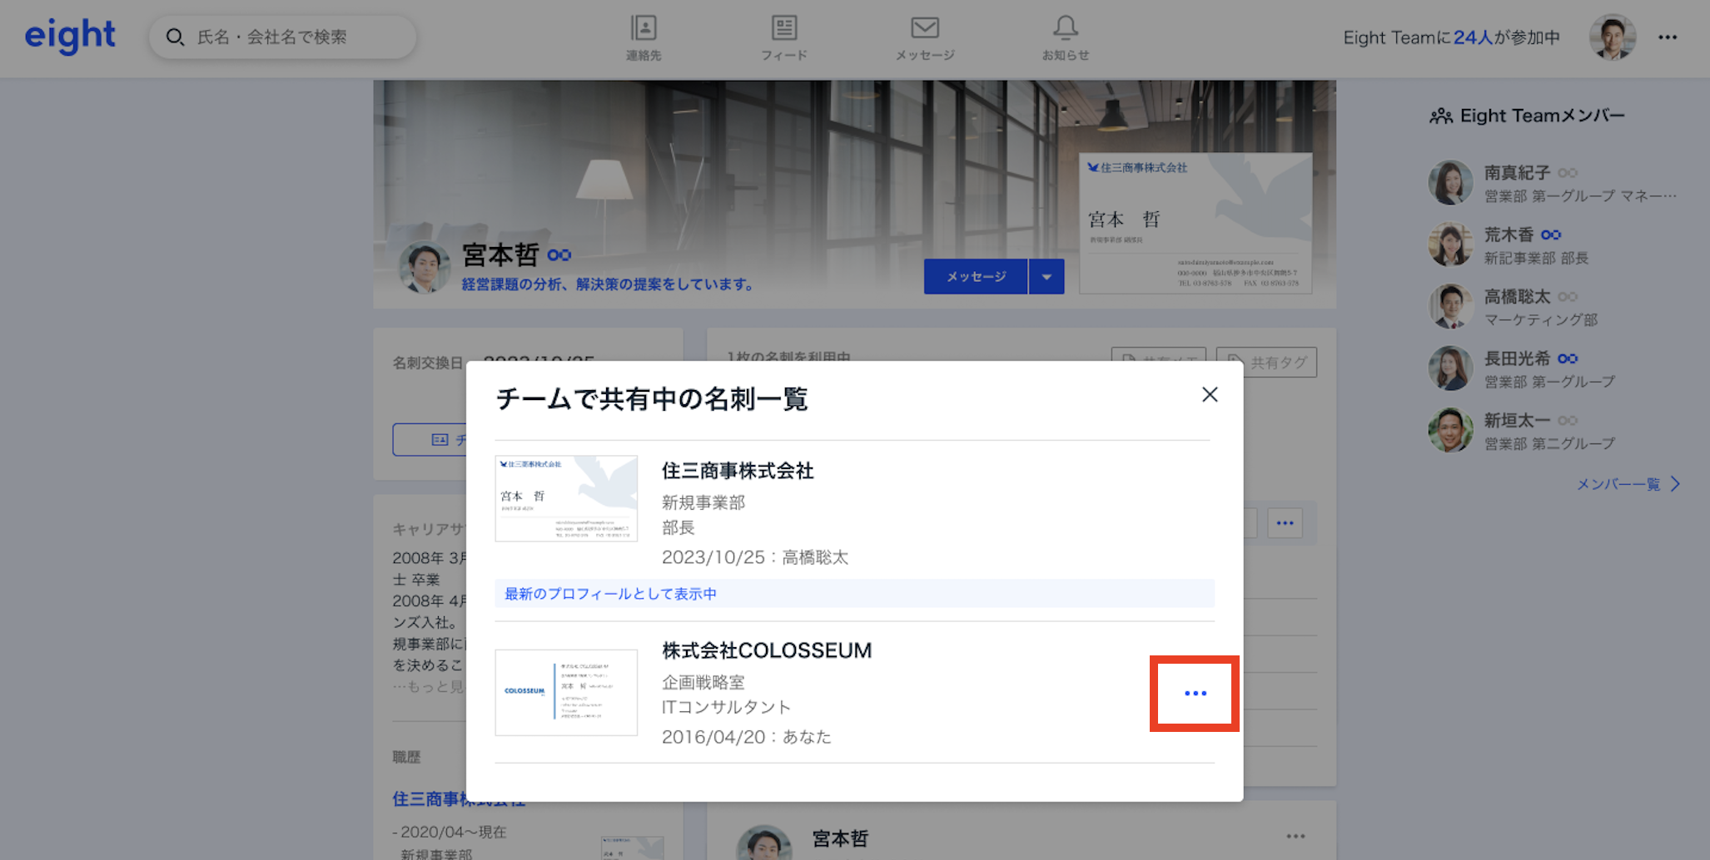1710x860 pixels.
Task: Click the 共有タグ button
Action: (1266, 363)
